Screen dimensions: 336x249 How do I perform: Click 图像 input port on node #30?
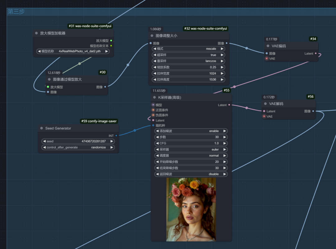click(48, 92)
